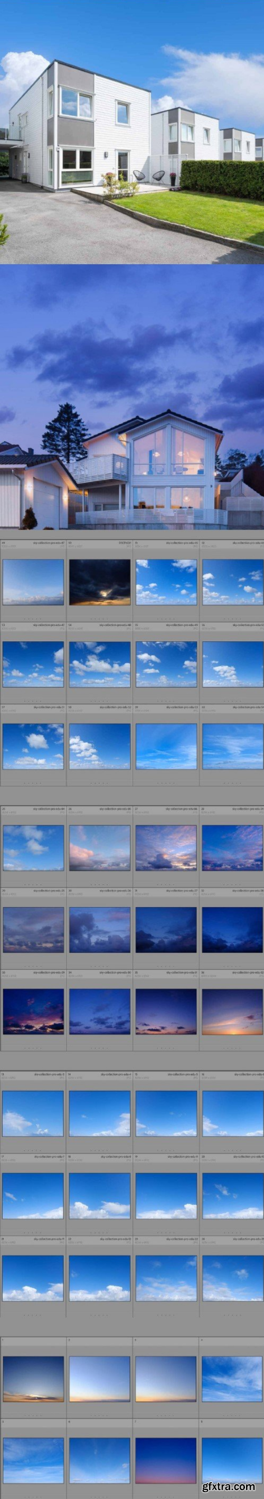264x1499 pixels.
Task: Select sky thumbnail in cell 55
Action: click(x=166, y=664)
